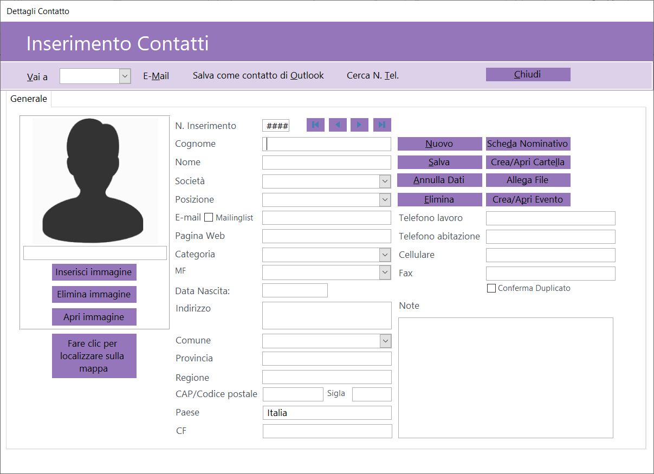Jump to last record navigation icon
This screenshot has height=474, width=654.
point(382,125)
